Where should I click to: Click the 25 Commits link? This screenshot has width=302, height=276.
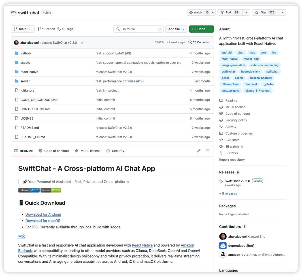[x=199, y=43]
